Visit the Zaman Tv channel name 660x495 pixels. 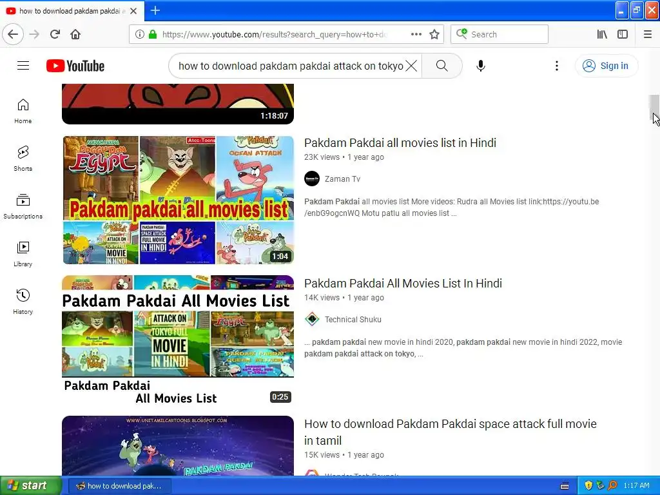pyautogui.click(x=342, y=179)
